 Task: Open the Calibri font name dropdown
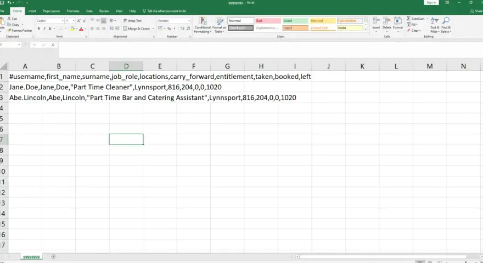pyautogui.click(x=63, y=21)
